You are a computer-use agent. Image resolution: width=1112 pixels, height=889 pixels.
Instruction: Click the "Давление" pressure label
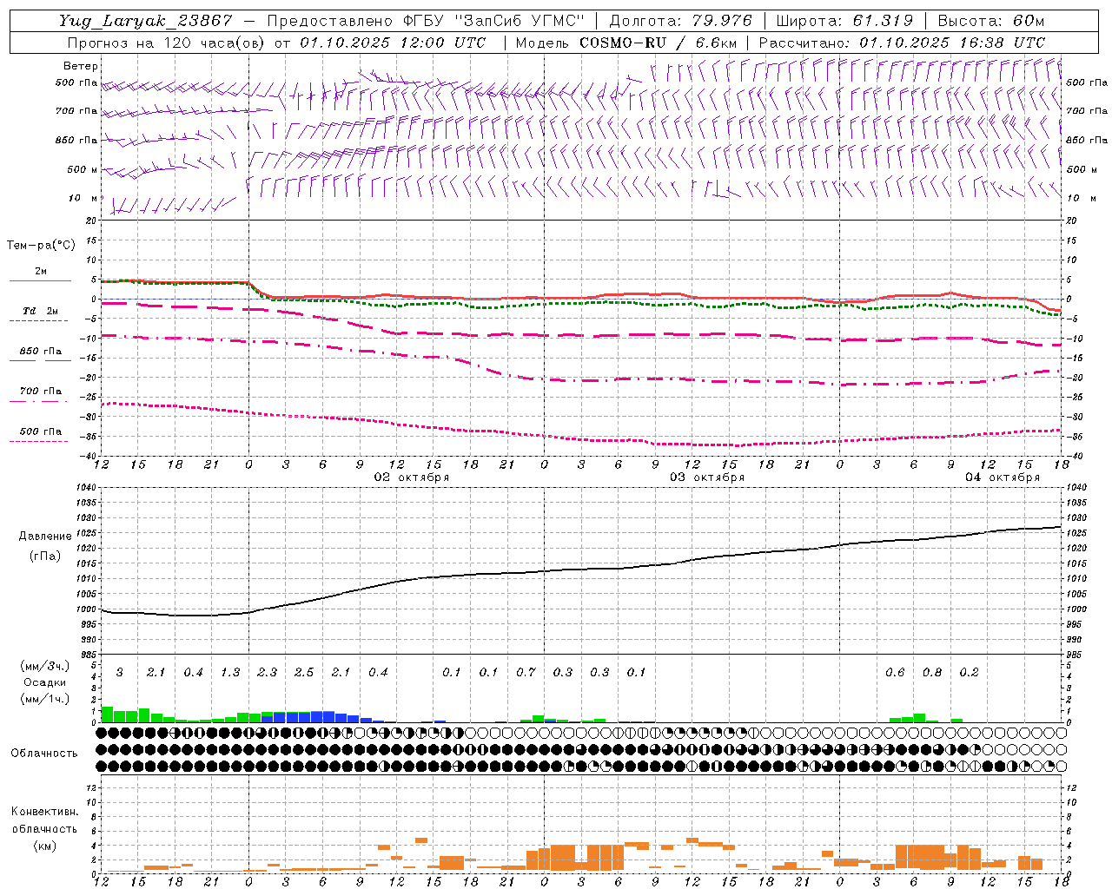pyautogui.click(x=45, y=537)
